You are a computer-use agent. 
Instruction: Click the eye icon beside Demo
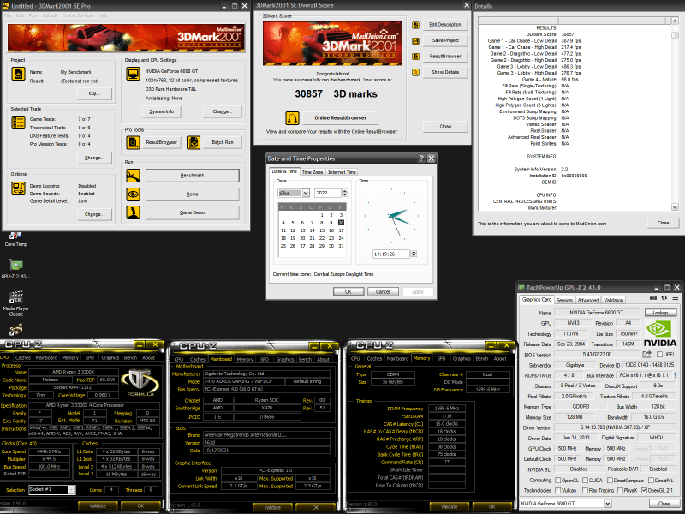(133, 194)
